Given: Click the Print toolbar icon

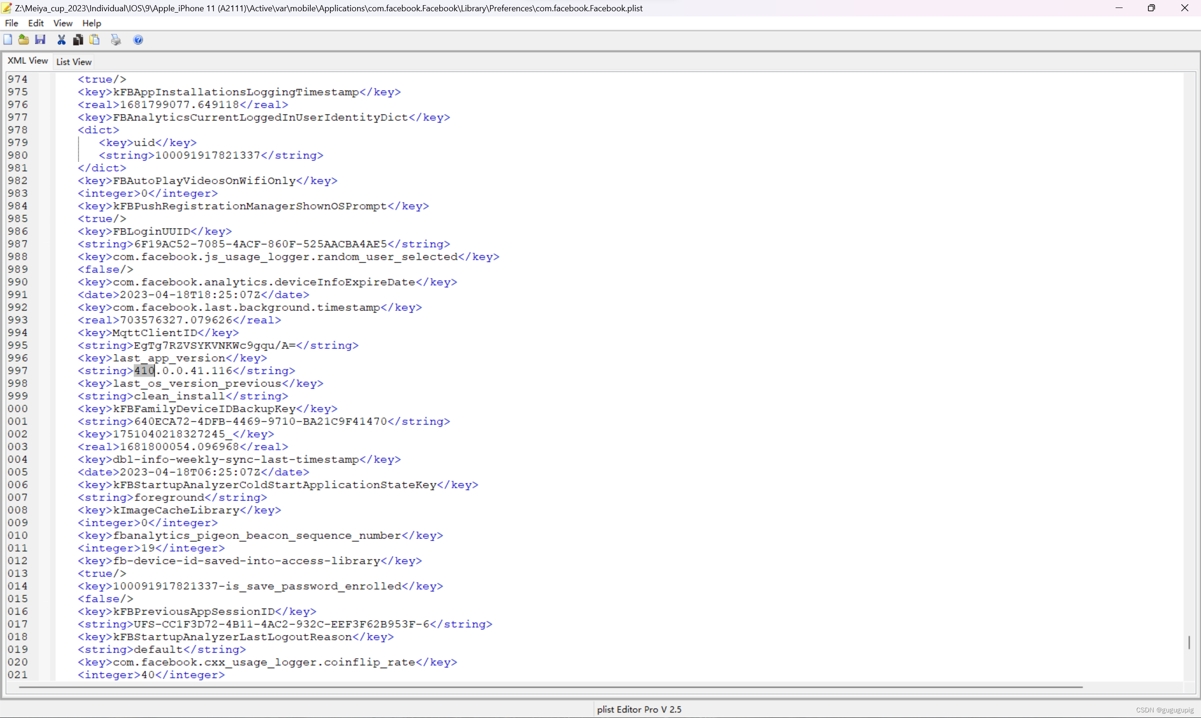Looking at the screenshot, I should pos(115,40).
